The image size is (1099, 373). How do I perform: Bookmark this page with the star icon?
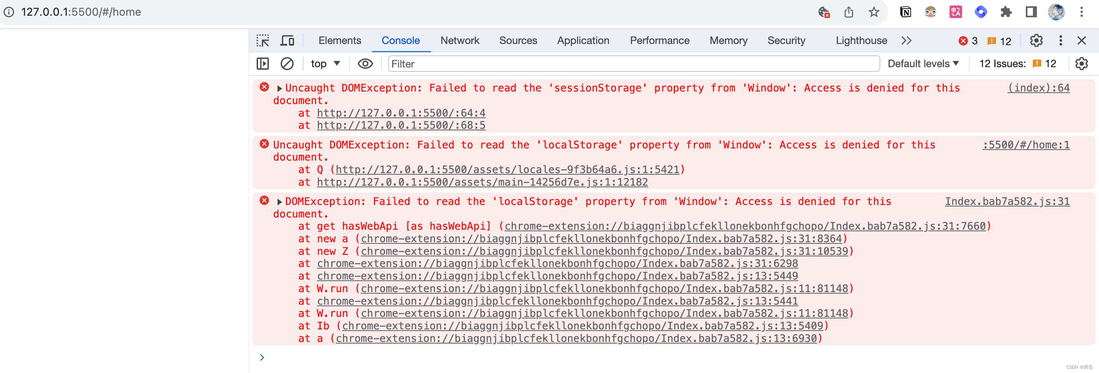(874, 12)
